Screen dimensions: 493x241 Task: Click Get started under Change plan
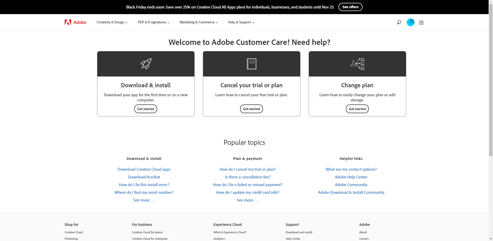pyautogui.click(x=357, y=109)
